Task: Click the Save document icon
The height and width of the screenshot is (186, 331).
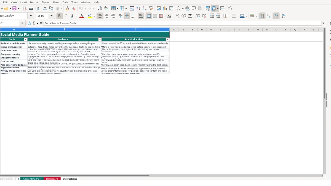Action: pyautogui.click(x=14, y=9)
